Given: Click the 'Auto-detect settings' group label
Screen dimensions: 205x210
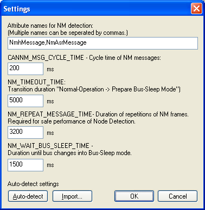Looking at the screenshot, I should (33, 184).
